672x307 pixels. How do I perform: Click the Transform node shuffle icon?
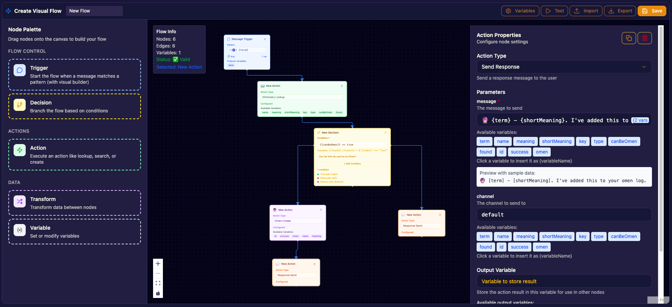20,201
